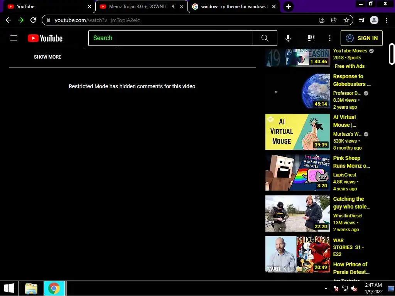Open the Catching the guy thumbnail
This screenshot has width=395, height=296.
[x=298, y=214]
